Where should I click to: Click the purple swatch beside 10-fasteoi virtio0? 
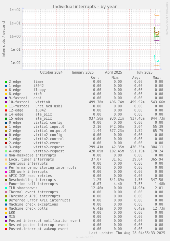coord(6,102)
